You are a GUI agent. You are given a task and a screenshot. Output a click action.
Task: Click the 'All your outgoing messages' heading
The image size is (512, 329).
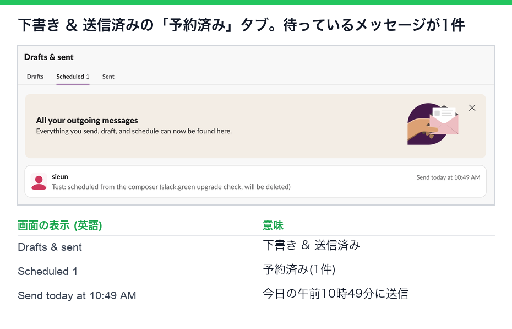(87, 120)
